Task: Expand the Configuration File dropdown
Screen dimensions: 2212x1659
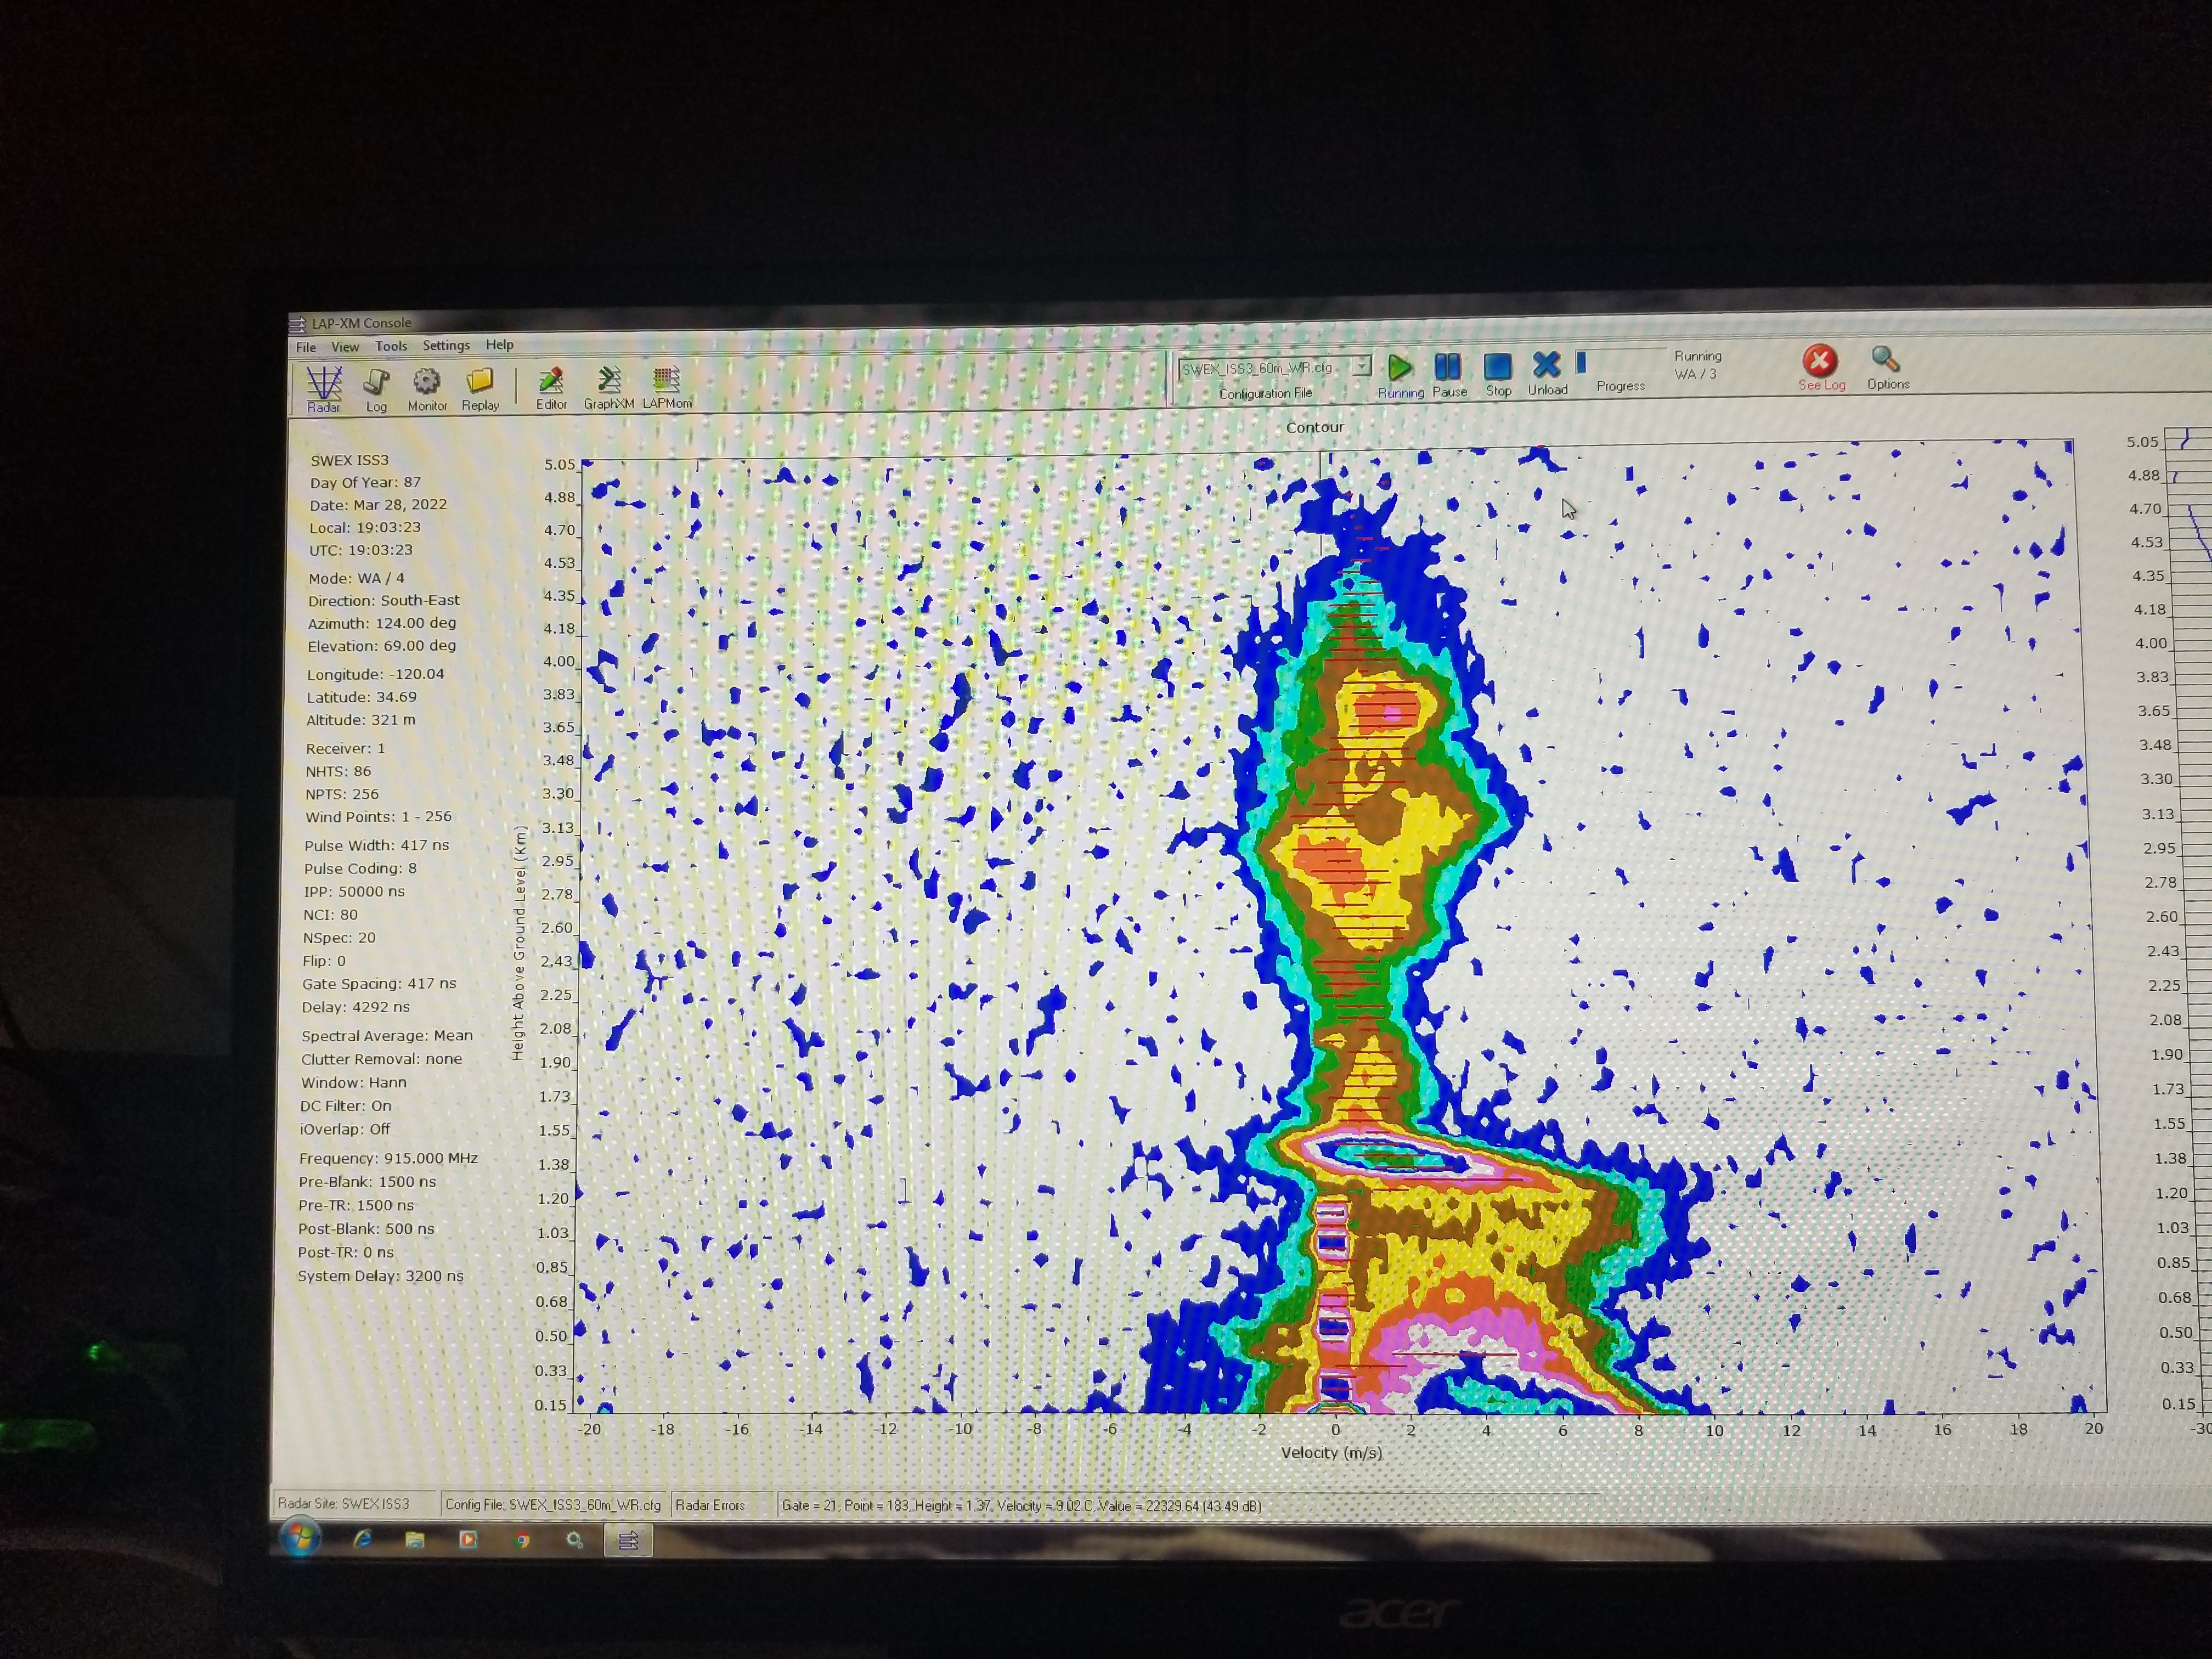Action: 1362,367
